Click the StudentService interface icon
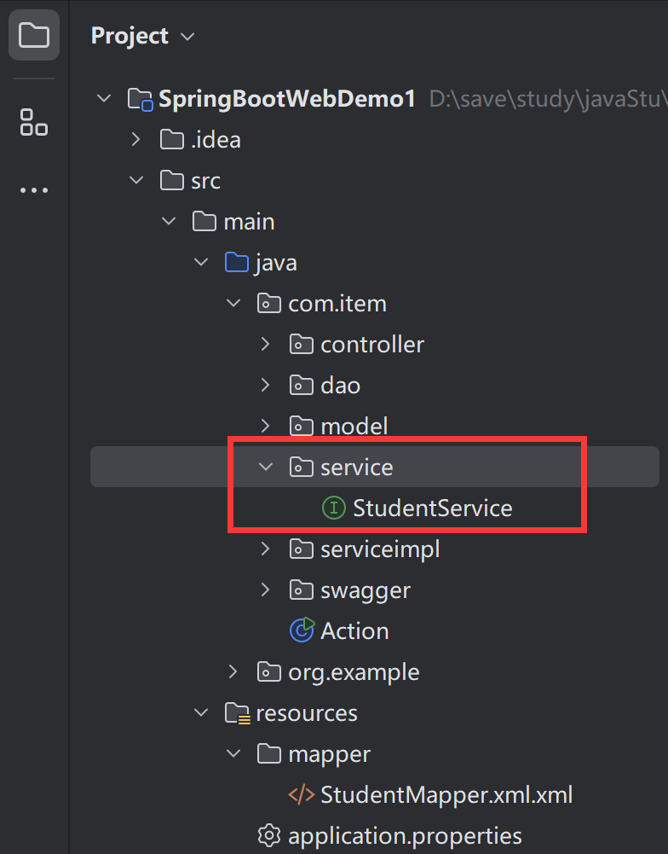Image resolution: width=668 pixels, height=854 pixels. (x=333, y=508)
